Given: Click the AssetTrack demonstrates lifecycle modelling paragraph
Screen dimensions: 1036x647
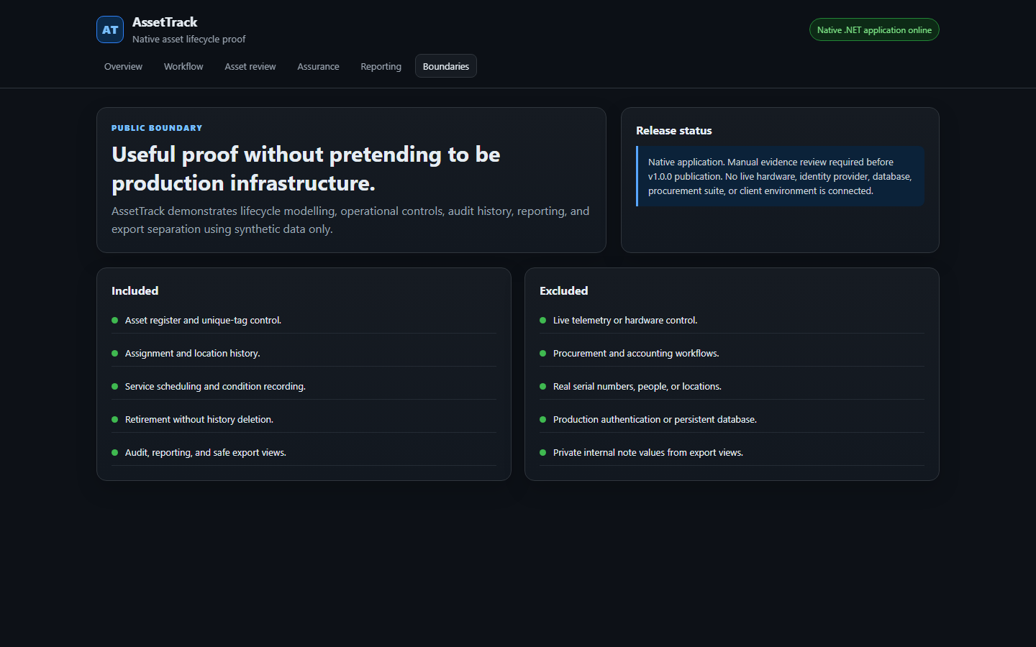Looking at the screenshot, I should 350,220.
